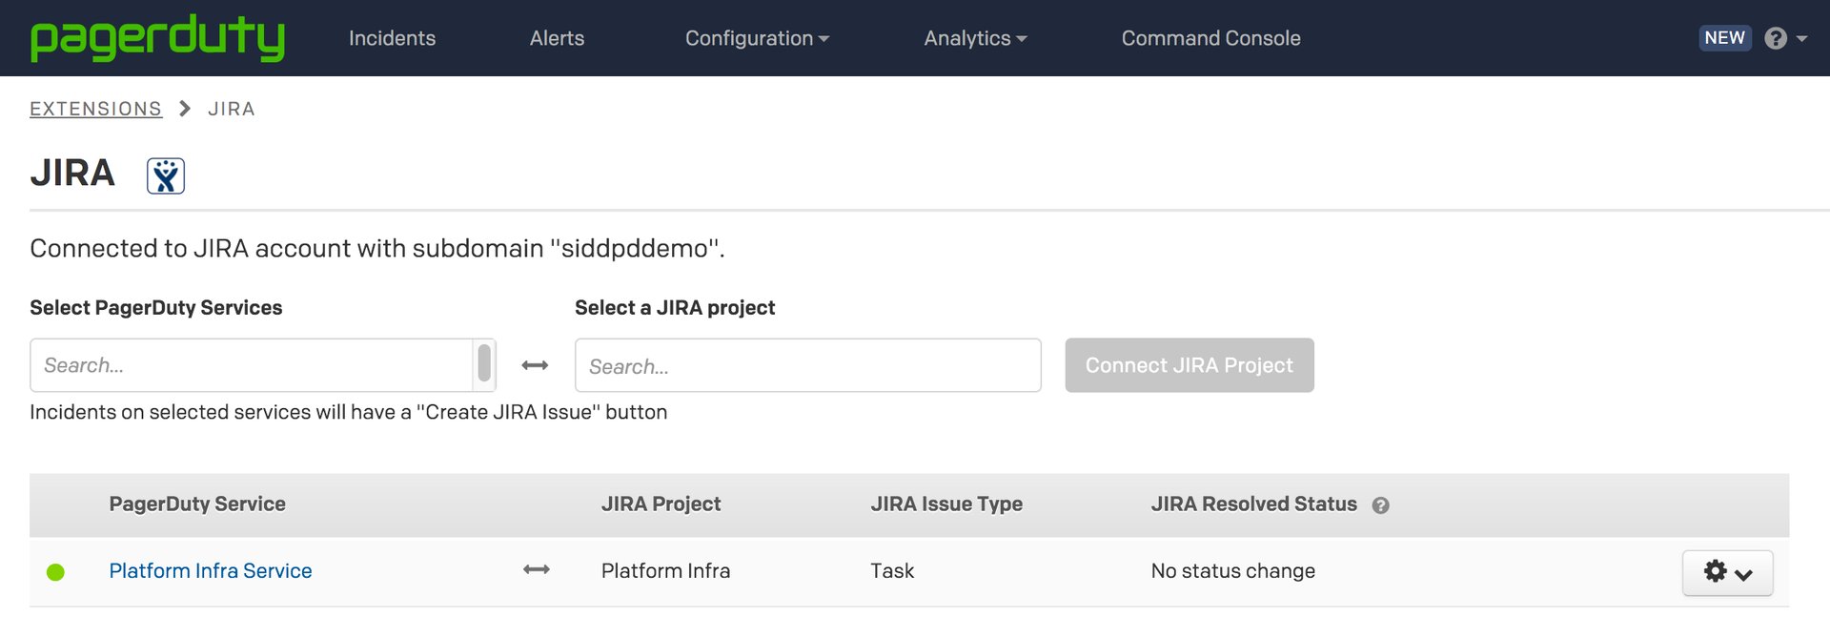Open the help question mark menu
Image resolution: width=1830 pixels, height=637 pixels.
coord(1785,38)
